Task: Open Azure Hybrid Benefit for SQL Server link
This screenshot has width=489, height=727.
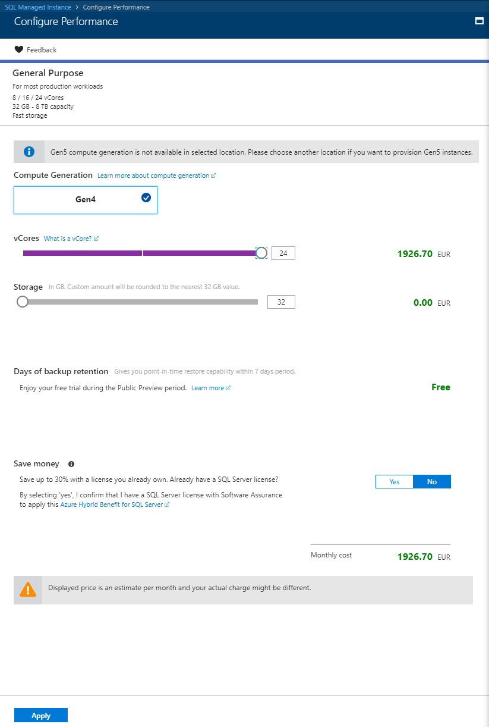Action: pyautogui.click(x=115, y=504)
